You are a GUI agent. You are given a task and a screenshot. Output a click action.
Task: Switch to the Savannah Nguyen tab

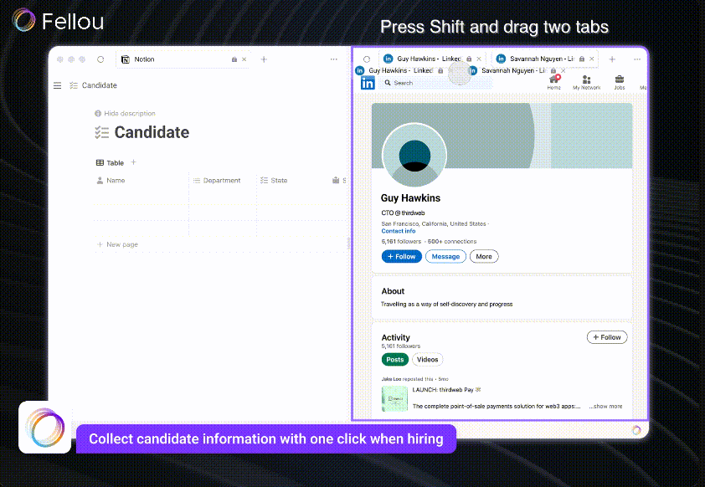coord(539,59)
